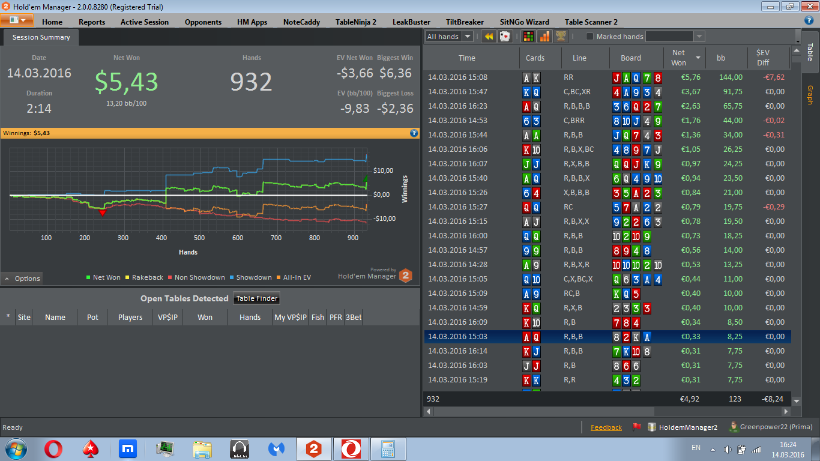This screenshot has width=820, height=461.
Task: Click the rewind/replay hands yellow arrows icon
Action: click(489, 37)
